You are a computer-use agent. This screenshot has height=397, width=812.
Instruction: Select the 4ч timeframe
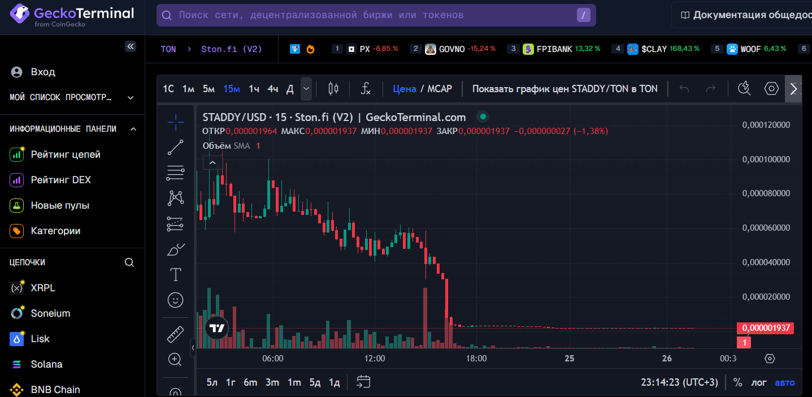(273, 88)
